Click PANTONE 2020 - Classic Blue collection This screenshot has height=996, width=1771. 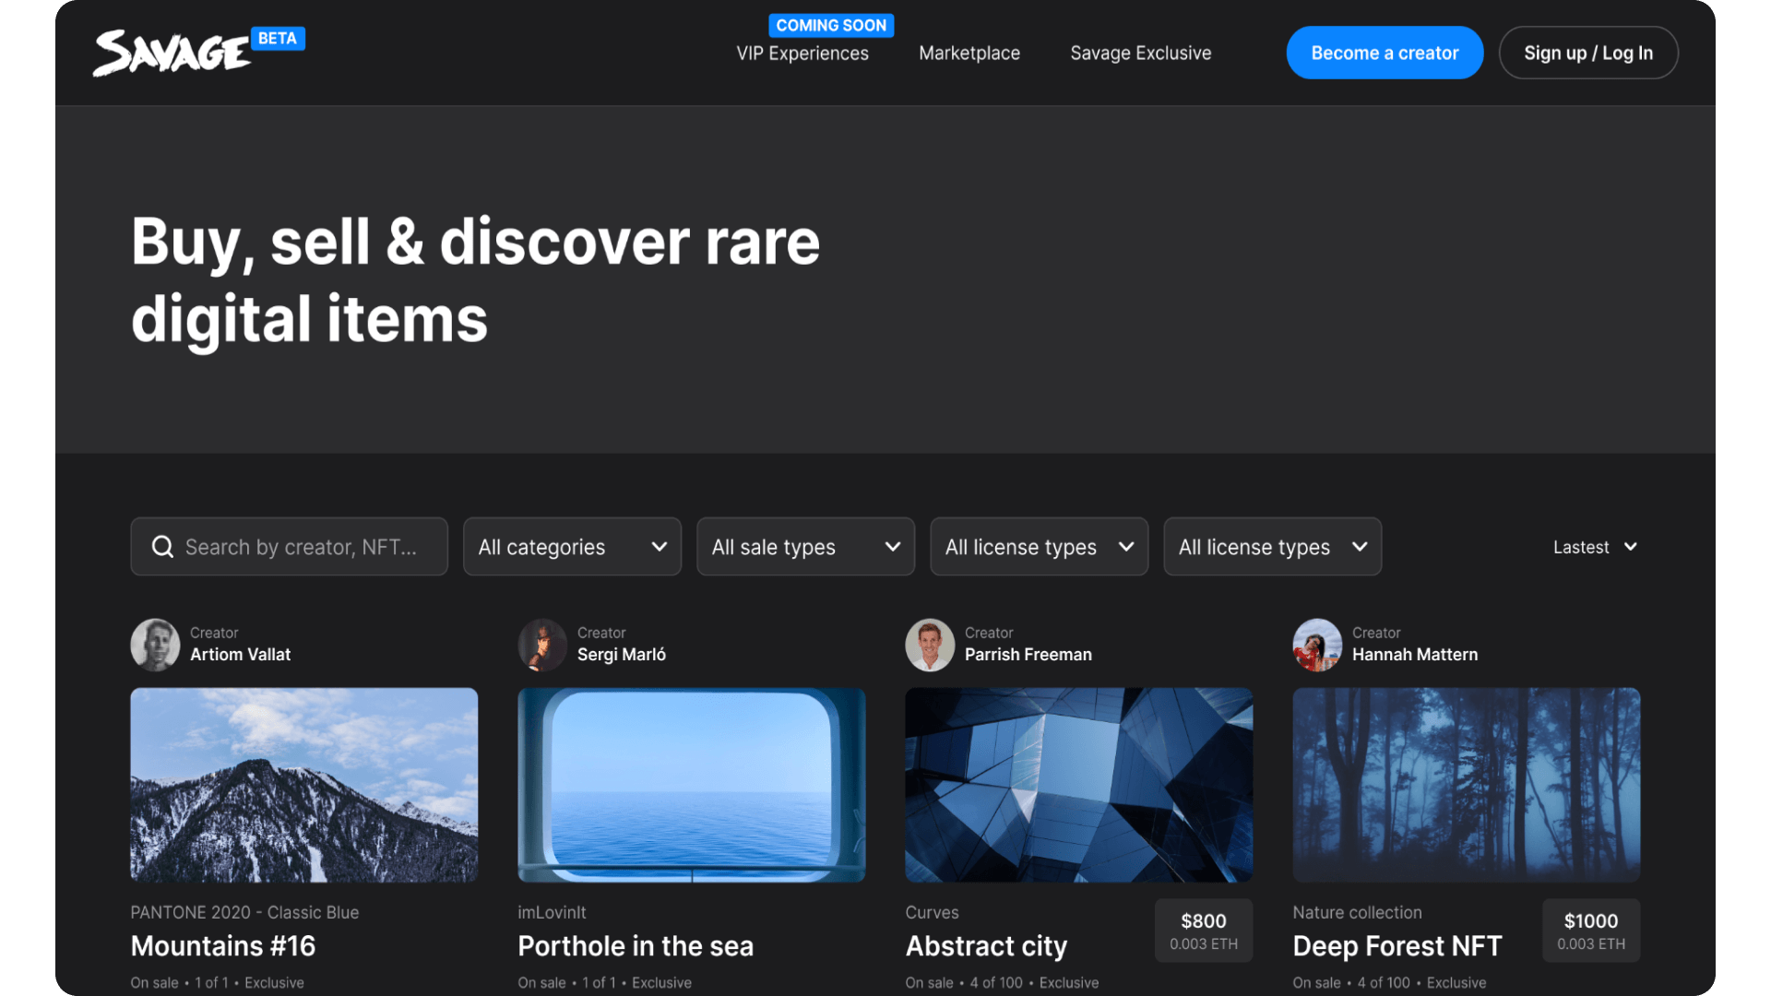(244, 912)
